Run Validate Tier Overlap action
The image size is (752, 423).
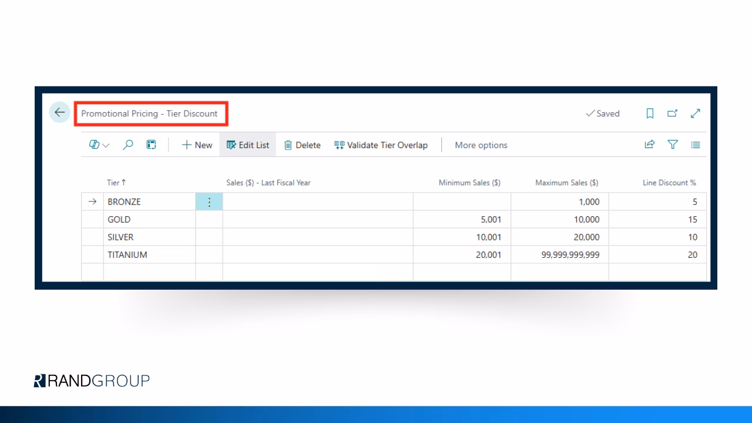pyautogui.click(x=381, y=145)
